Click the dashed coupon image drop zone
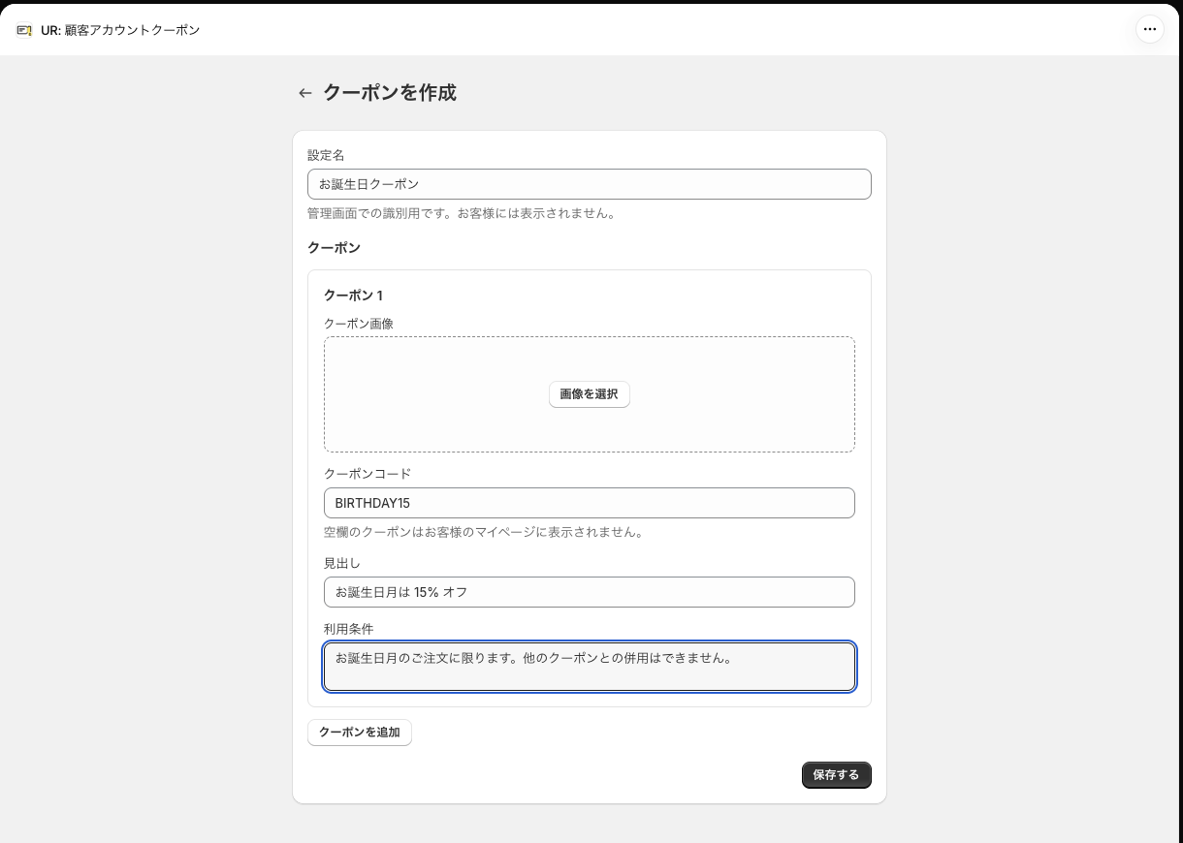The height and width of the screenshot is (843, 1183). tap(590, 394)
